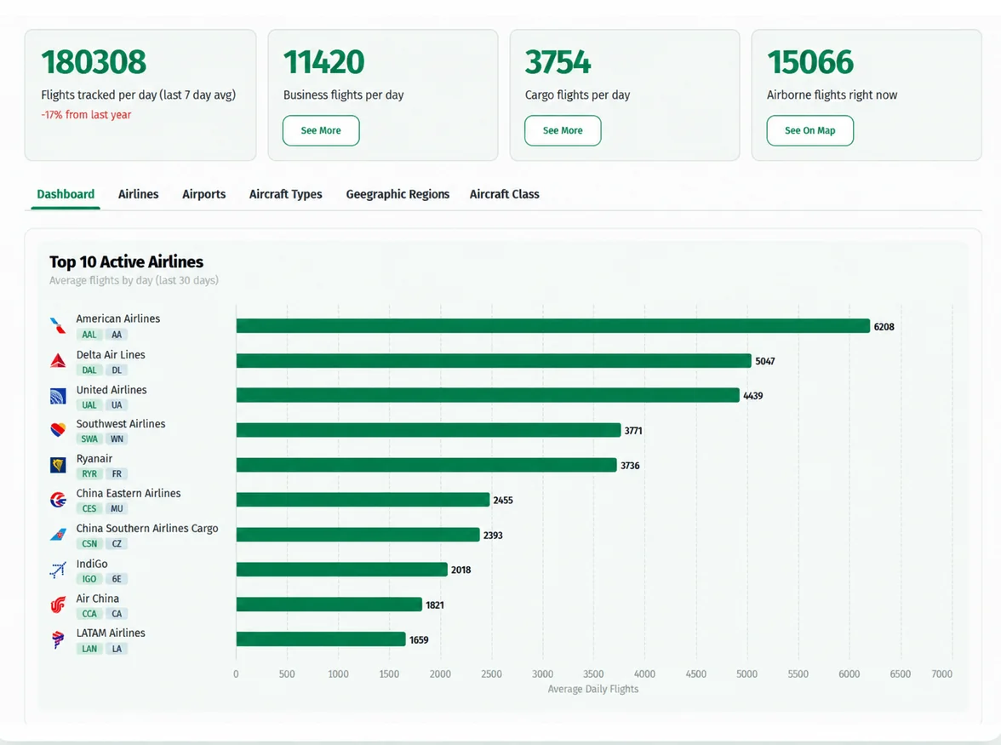The height and width of the screenshot is (745, 1001).
Task: Click See More under Cargo flights
Action: click(x=563, y=130)
